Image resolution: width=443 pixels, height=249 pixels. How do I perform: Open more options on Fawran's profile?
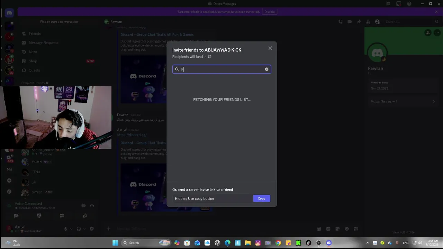[437, 33]
